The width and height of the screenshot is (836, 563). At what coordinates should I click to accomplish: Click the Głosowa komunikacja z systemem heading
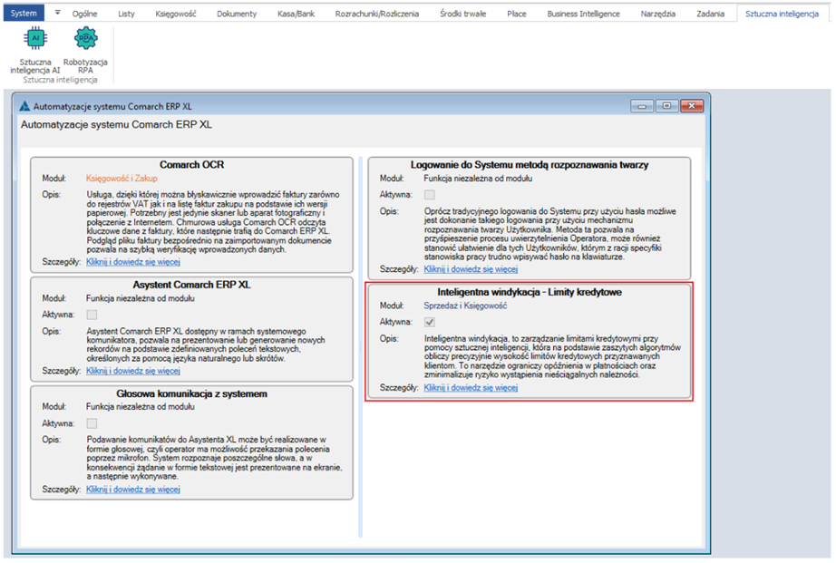192,394
